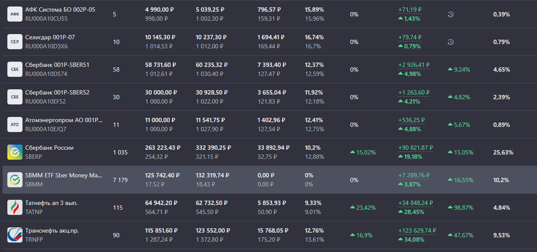Screen dimensions: 537x252
Task: Click the 16,55% value in SBMM row
Action: (x=461, y=180)
